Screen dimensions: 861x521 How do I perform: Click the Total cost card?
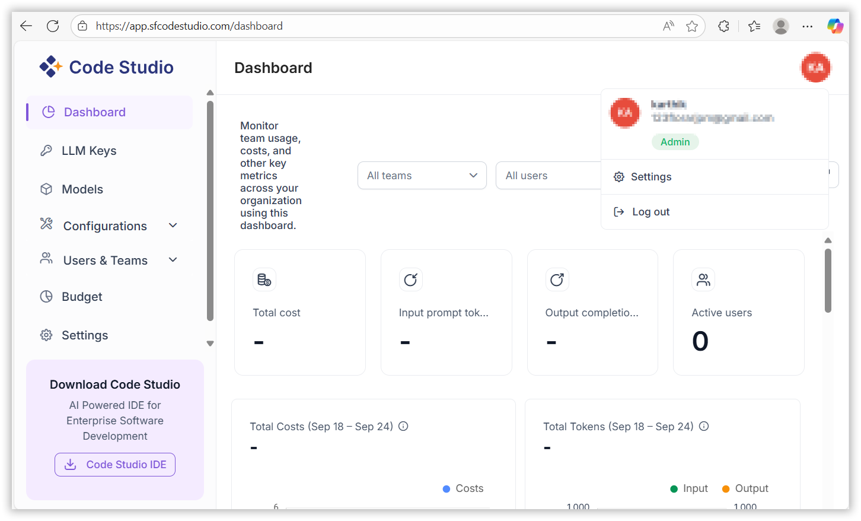[x=300, y=312]
